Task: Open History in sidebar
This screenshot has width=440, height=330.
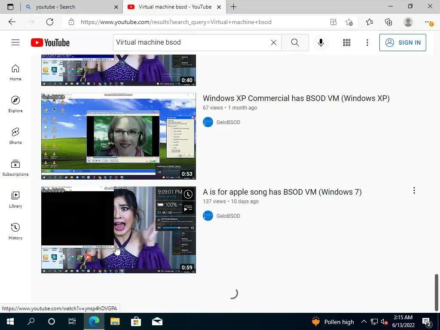Action: pos(15,231)
